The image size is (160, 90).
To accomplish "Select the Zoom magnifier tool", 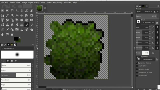I will [x=12, y=15].
